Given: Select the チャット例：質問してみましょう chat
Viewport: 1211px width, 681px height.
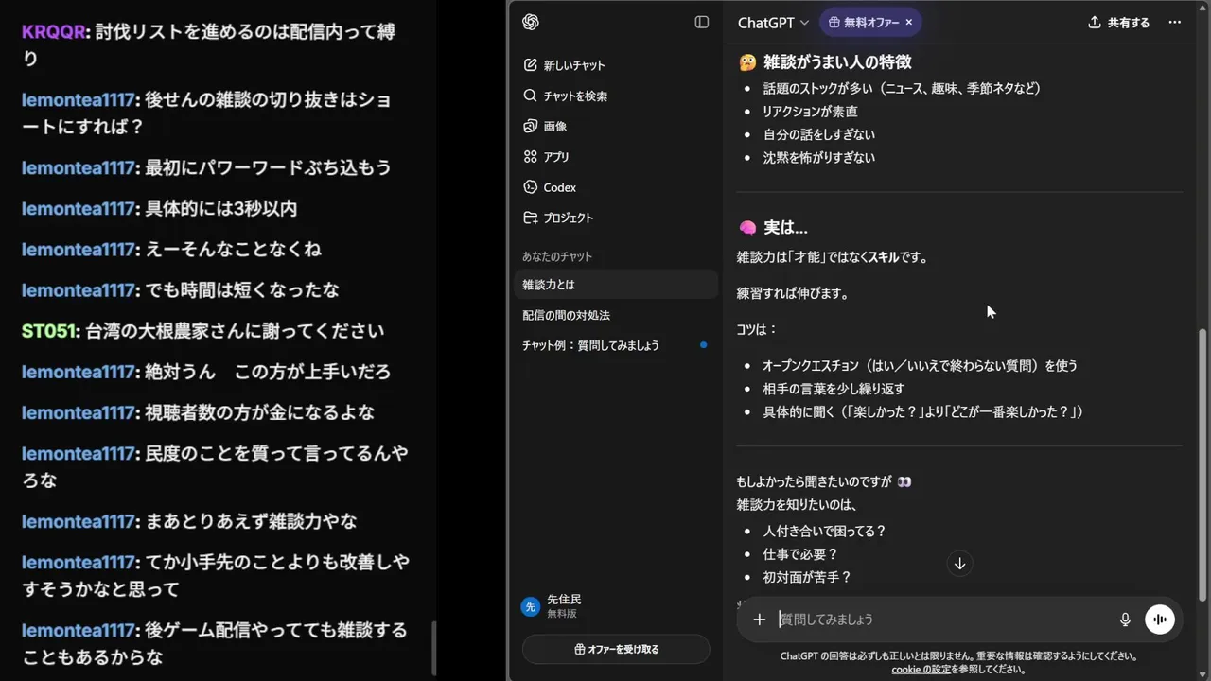Looking at the screenshot, I should click(616, 345).
